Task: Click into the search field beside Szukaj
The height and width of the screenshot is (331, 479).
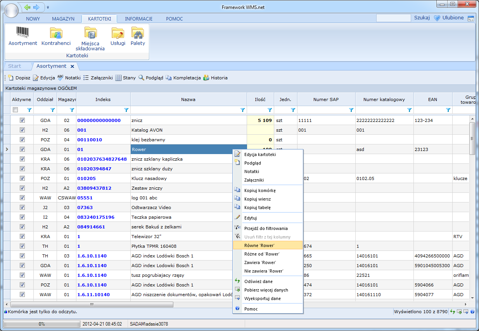Action: click(x=393, y=18)
